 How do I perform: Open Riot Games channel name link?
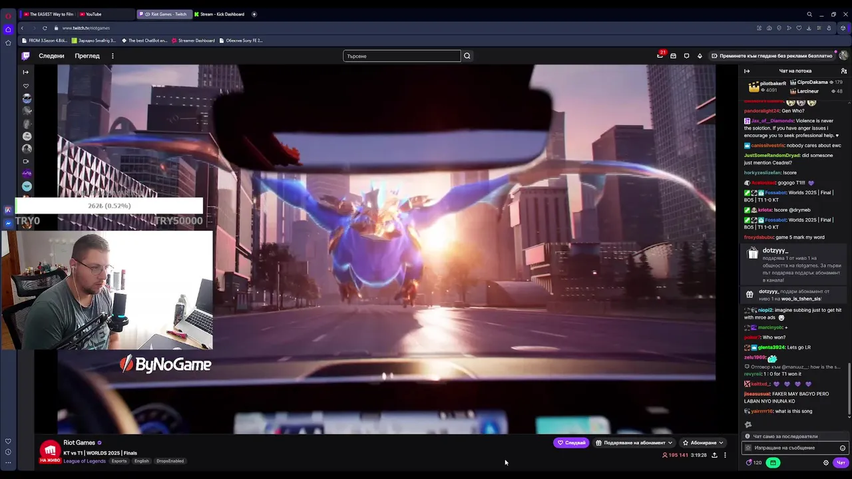pyautogui.click(x=79, y=442)
